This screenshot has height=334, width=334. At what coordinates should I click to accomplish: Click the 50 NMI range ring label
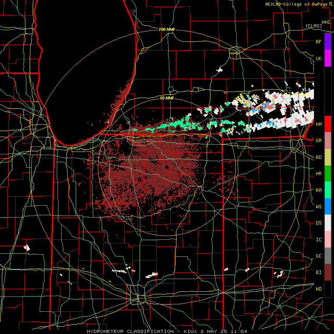coord(167,98)
